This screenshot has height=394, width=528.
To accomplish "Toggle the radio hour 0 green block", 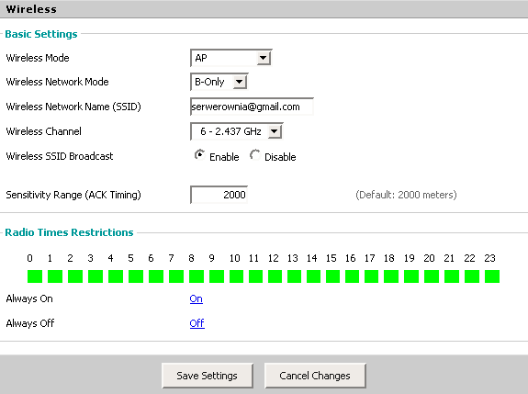I will [35, 276].
